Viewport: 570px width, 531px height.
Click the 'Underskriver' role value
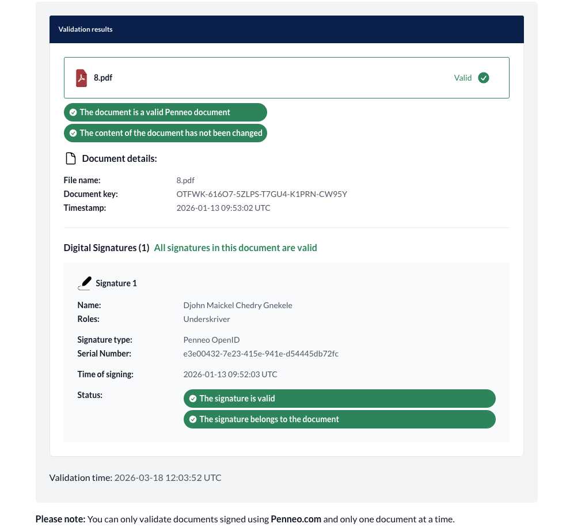click(x=207, y=319)
